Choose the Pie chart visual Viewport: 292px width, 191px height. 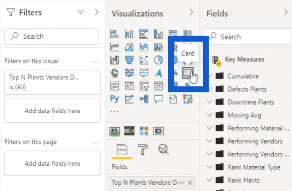[159, 60]
